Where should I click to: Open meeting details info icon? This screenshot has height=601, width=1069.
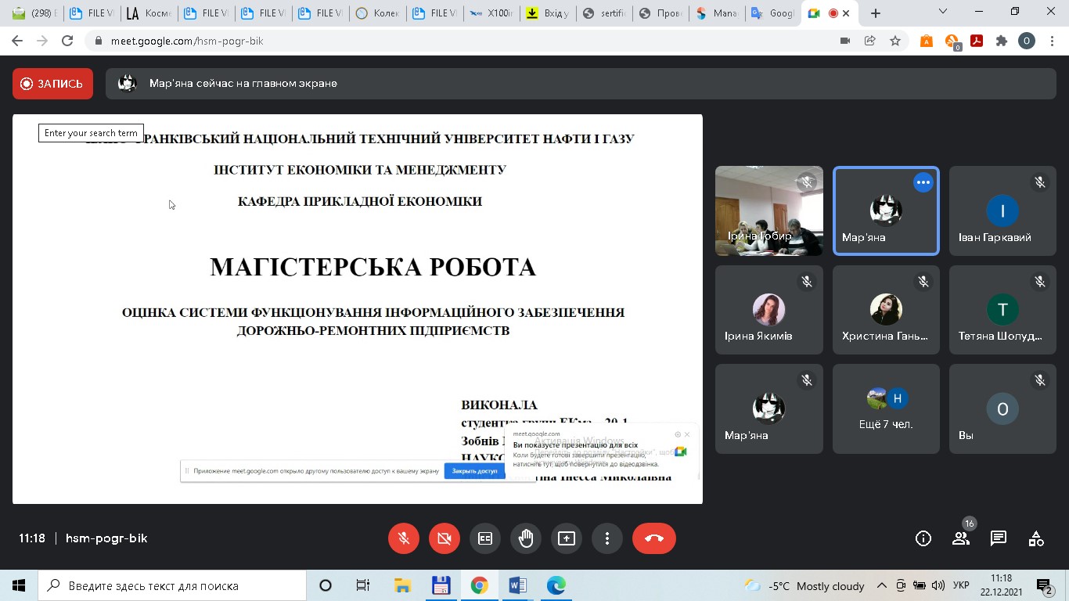pyautogui.click(x=923, y=538)
